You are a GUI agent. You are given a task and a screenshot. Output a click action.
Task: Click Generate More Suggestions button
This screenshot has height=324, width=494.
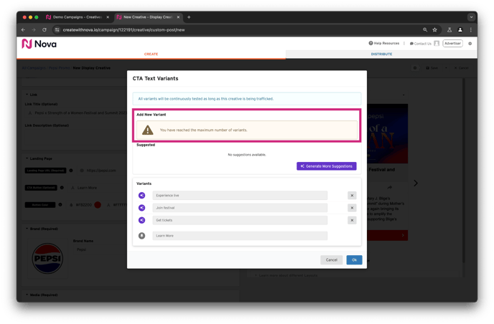(x=326, y=166)
